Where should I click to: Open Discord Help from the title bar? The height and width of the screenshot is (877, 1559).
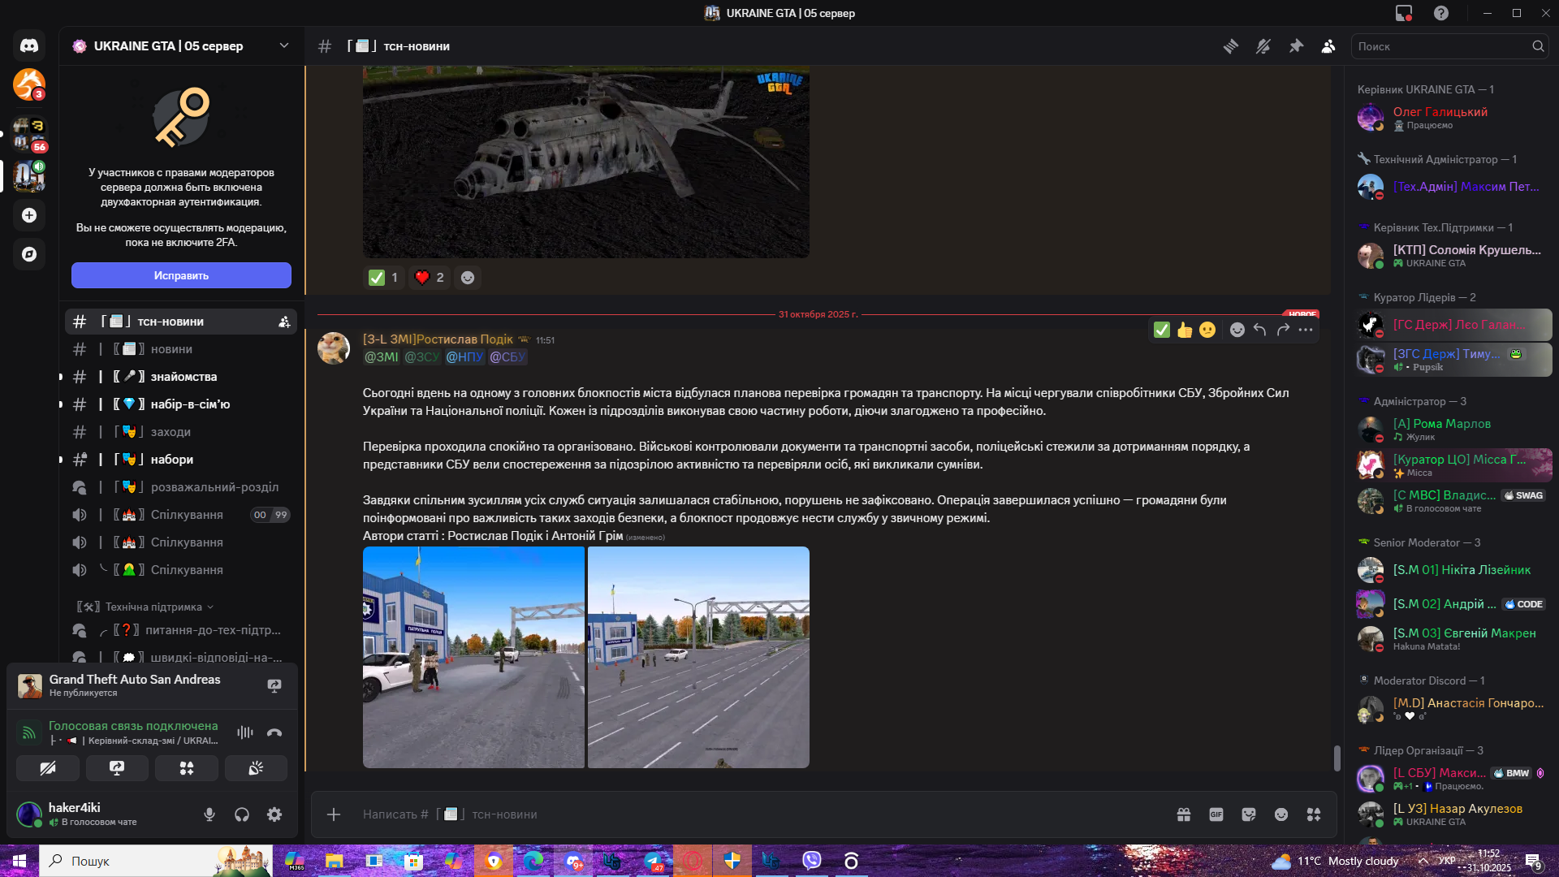pos(1441,13)
